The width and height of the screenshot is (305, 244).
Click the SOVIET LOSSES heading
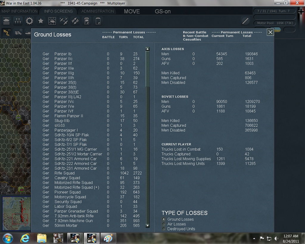point(175,96)
